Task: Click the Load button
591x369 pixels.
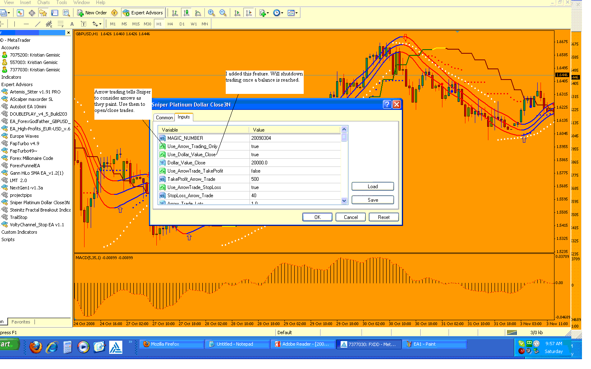Action: pos(373,187)
